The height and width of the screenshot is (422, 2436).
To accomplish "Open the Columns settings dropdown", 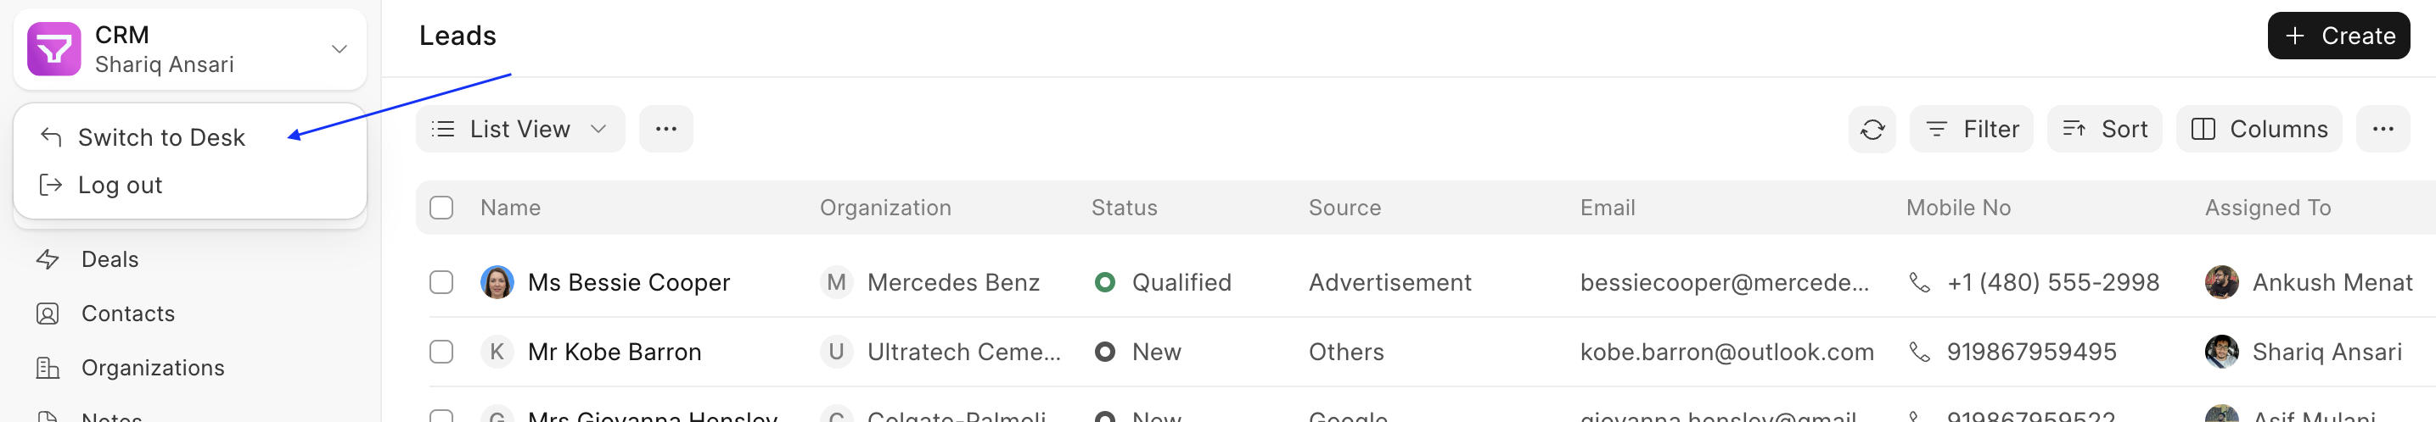I will [x=2259, y=130].
